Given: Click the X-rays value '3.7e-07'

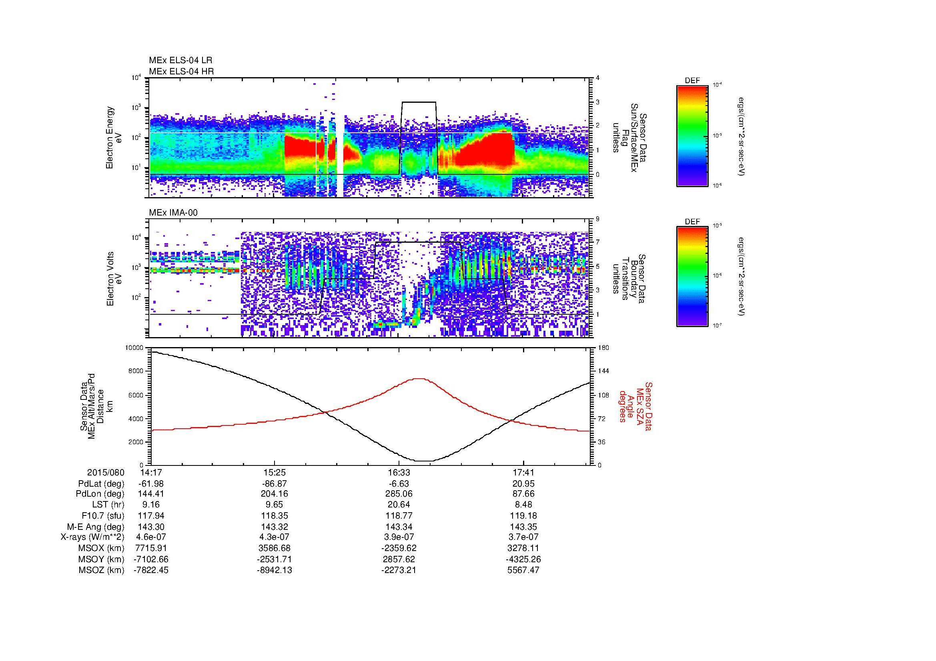Looking at the screenshot, I should point(523,537).
